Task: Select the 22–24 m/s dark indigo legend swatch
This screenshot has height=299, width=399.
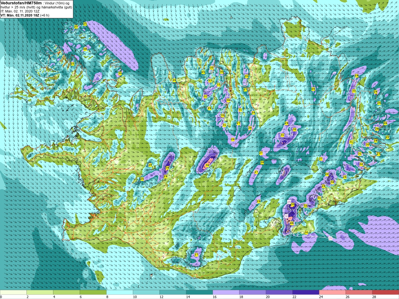Action: point(306,292)
